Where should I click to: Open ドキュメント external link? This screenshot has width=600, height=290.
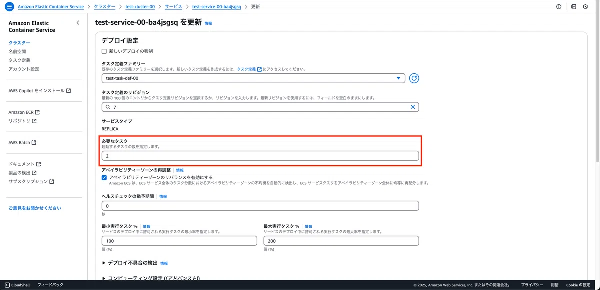pos(25,164)
